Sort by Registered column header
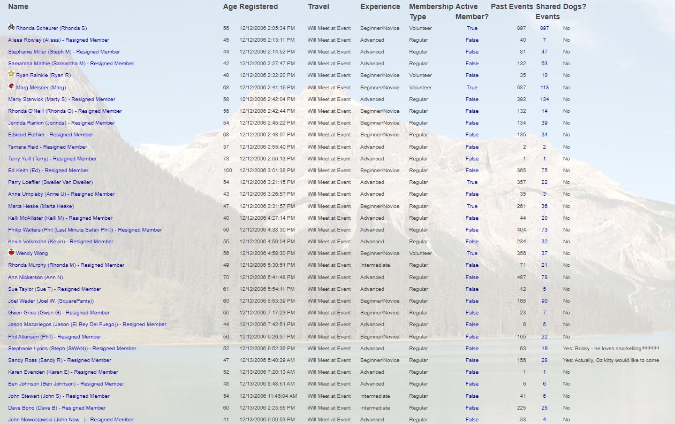The width and height of the screenshot is (675, 424). (x=259, y=7)
